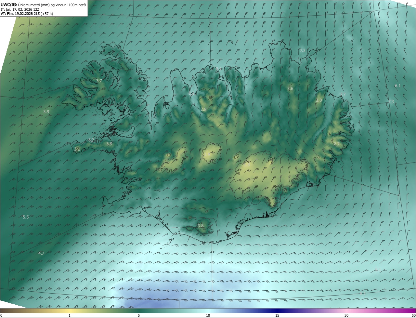Click the 1 tick label on the colorbar
This screenshot has width=416, height=318.
[x=70, y=315]
